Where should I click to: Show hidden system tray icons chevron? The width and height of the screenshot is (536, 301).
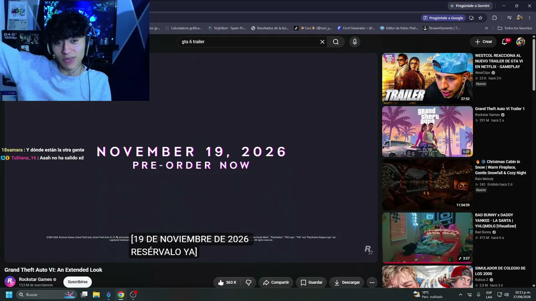coord(461,294)
